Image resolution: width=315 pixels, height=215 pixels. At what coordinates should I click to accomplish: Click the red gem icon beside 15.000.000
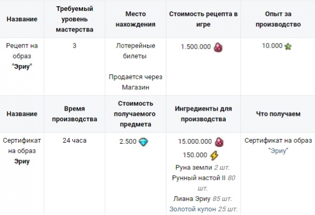(219, 141)
